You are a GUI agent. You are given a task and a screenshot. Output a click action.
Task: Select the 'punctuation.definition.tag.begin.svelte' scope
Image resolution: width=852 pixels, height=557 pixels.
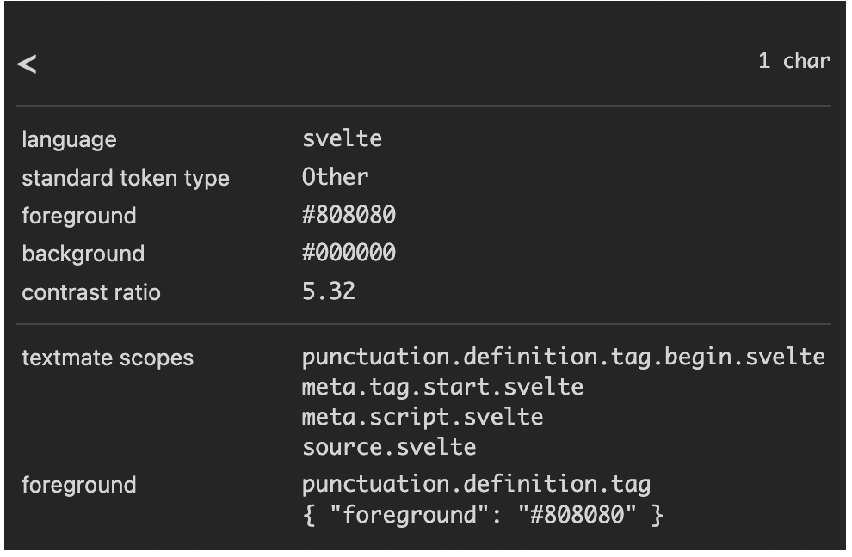[563, 357]
